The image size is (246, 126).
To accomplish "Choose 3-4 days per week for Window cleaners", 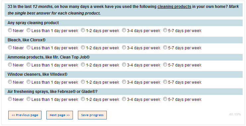I will pyautogui.click(x=124, y=82).
